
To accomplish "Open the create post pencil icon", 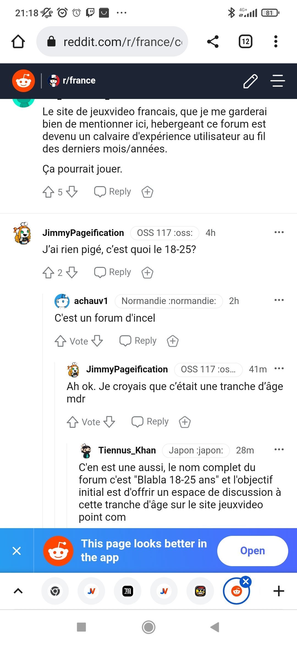I will tap(250, 81).
